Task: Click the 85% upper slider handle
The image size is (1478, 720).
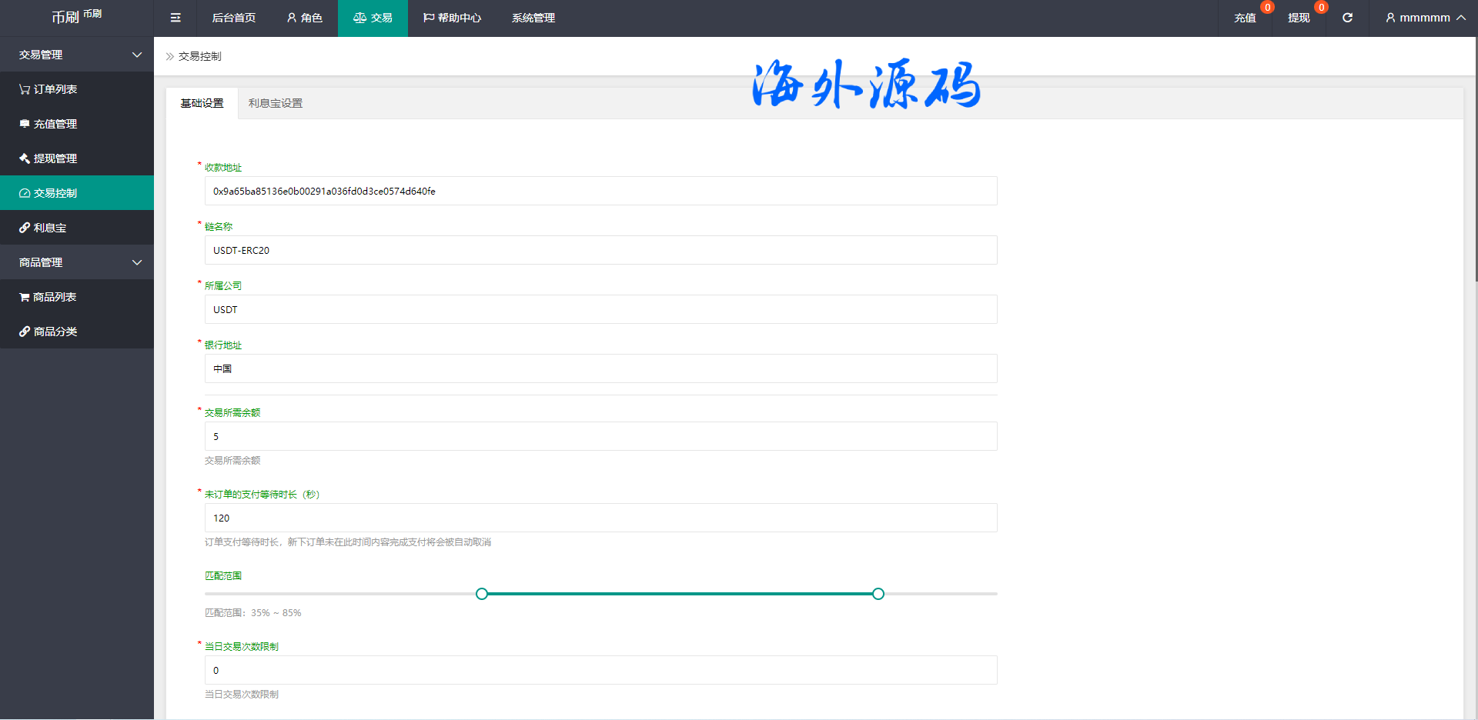Action: (x=878, y=594)
